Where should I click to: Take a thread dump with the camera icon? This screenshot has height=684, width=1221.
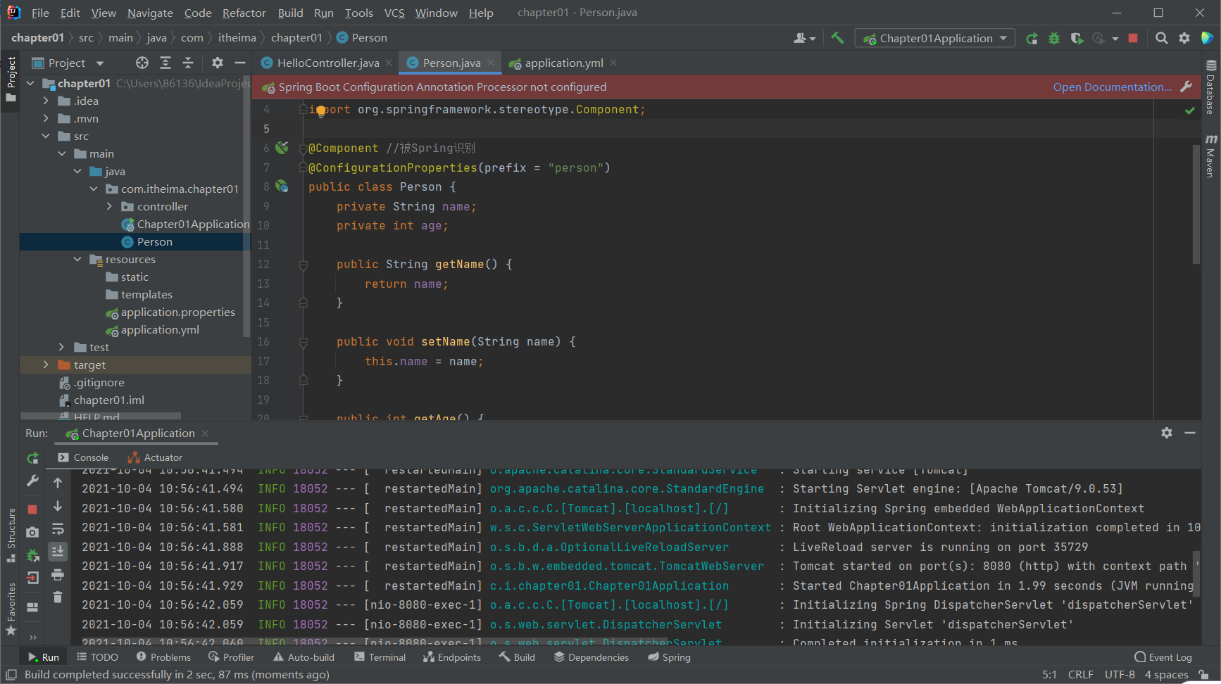pos(32,531)
